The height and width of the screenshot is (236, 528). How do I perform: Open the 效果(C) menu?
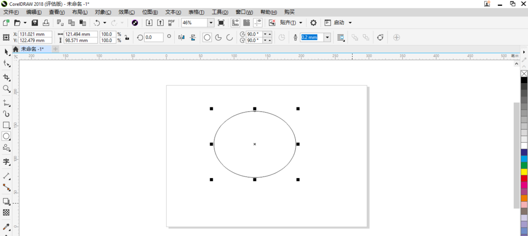click(x=127, y=12)
